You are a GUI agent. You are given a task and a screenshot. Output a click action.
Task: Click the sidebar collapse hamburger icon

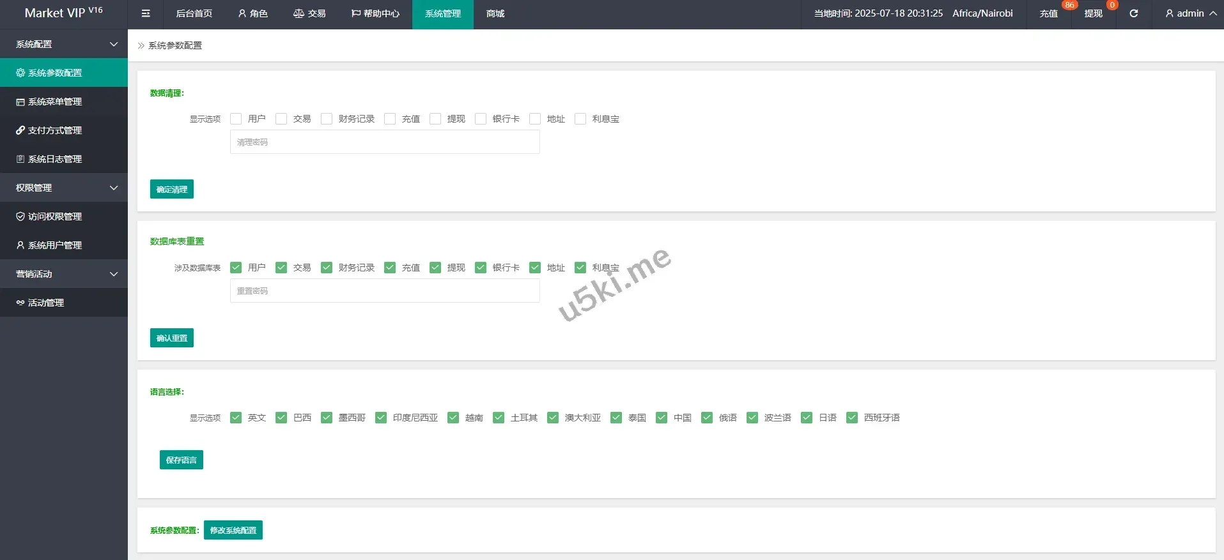click(x=146, y=13)
